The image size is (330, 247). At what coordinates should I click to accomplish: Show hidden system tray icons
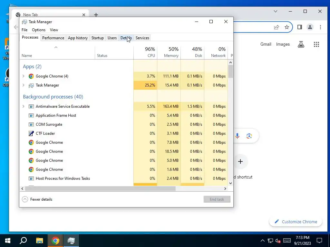click(262, 241)
